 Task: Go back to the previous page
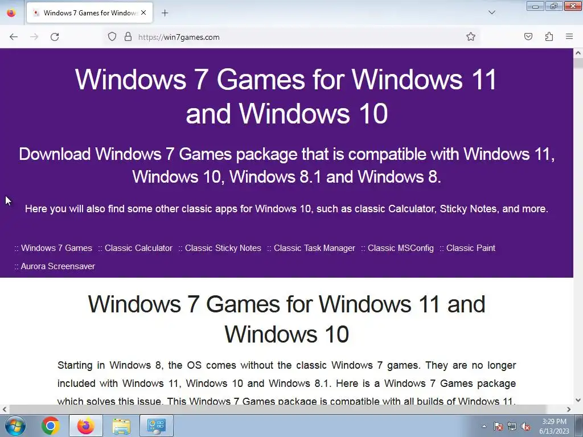tap(14, 37)
